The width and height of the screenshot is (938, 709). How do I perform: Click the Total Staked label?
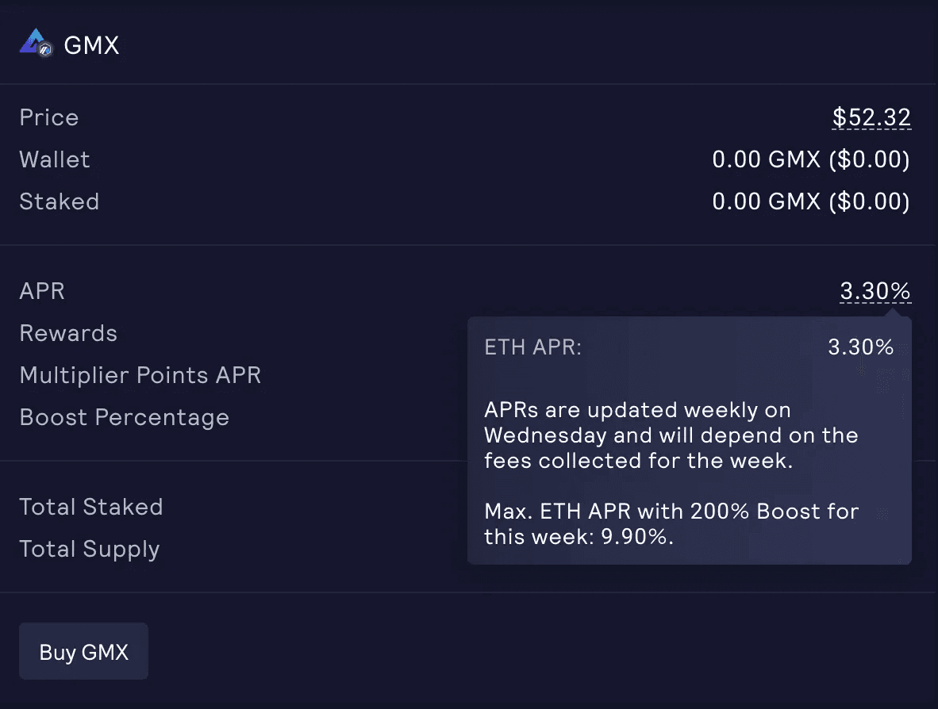click(x=91, y=507)
